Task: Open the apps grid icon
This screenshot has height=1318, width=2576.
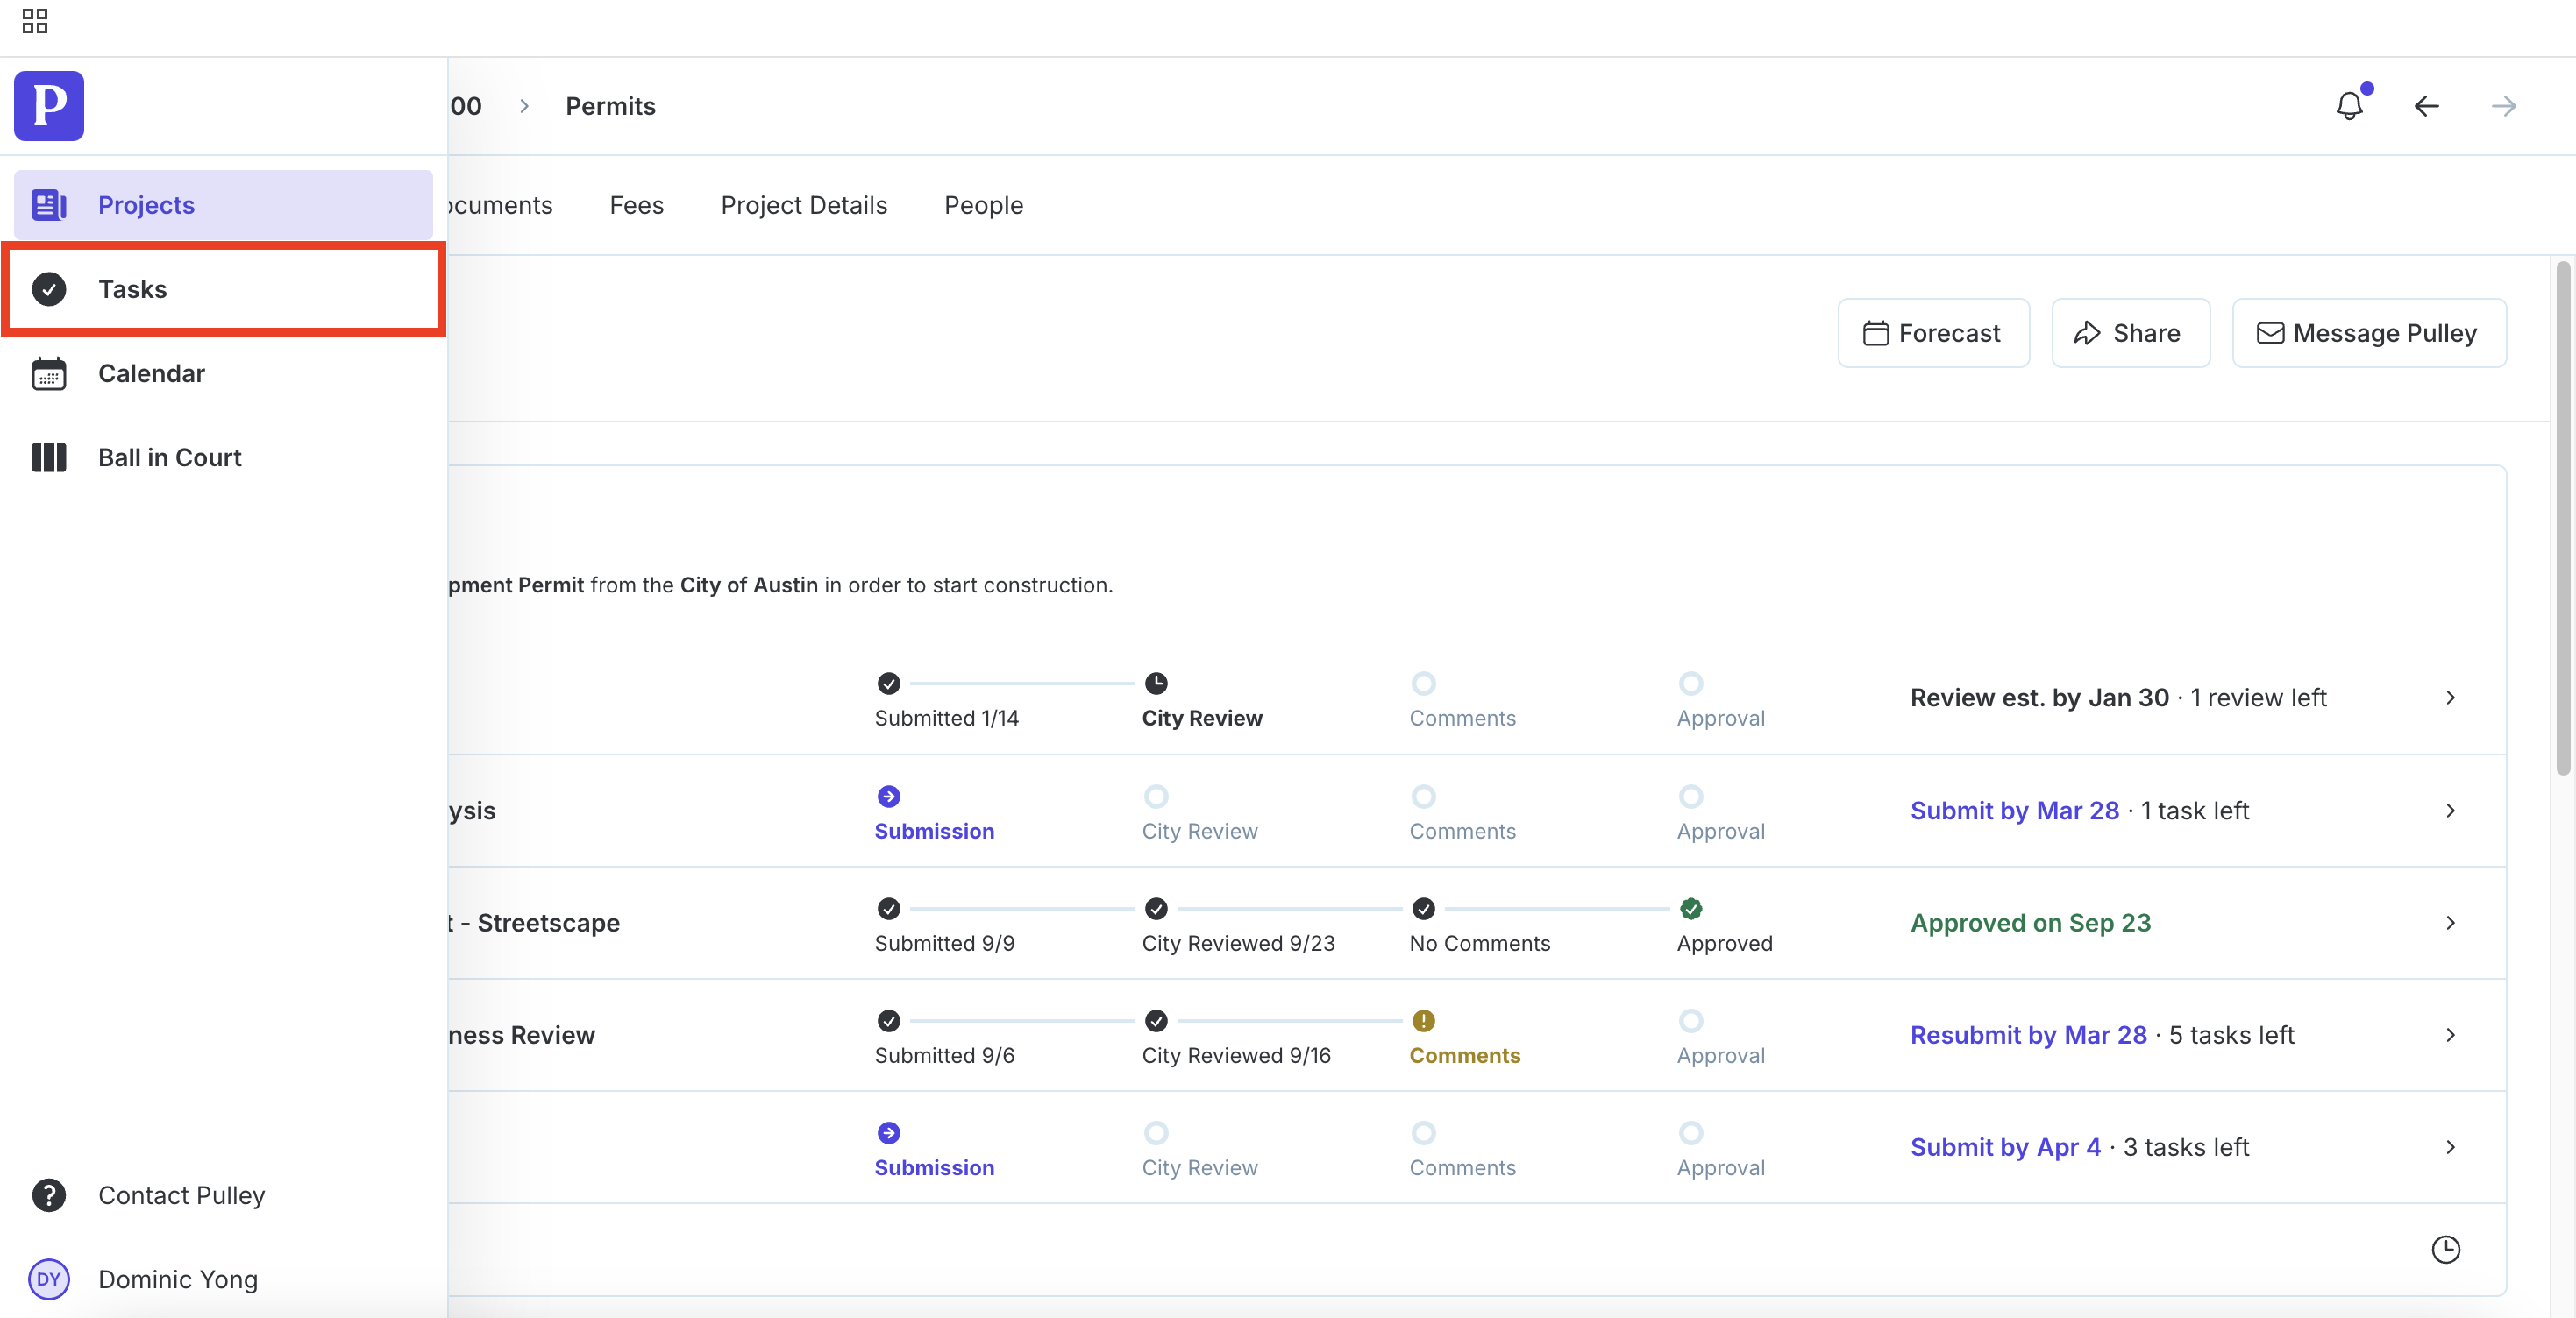Action: (35, 21)
